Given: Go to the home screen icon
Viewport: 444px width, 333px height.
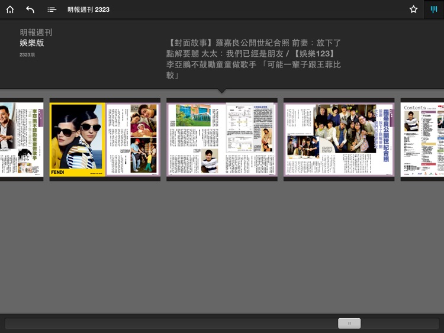Looking at the screenshot, I should 10,9.
